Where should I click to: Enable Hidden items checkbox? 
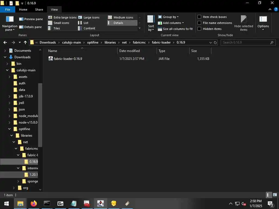199,29
